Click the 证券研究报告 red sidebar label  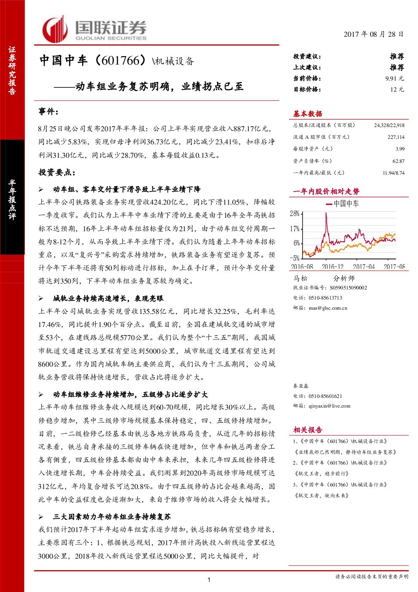coord(12,70)
